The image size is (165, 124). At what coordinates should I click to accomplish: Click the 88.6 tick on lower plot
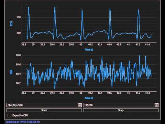pyautogui.click(x=18, y=64)
